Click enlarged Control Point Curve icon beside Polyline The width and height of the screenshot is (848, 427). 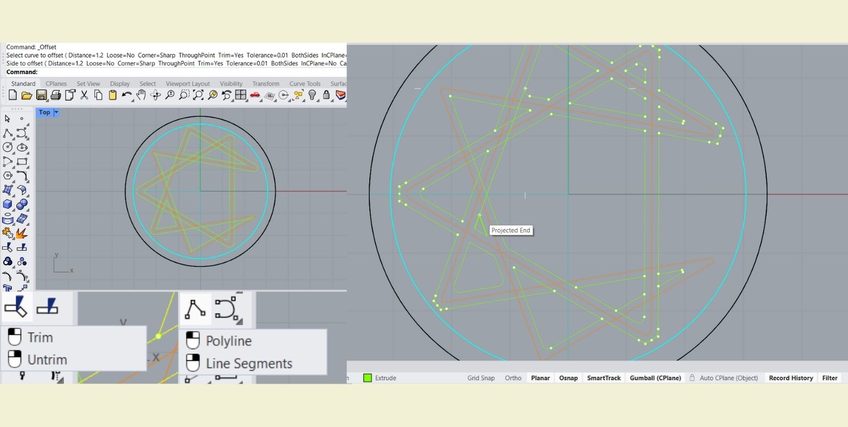[x=227, y=309]
